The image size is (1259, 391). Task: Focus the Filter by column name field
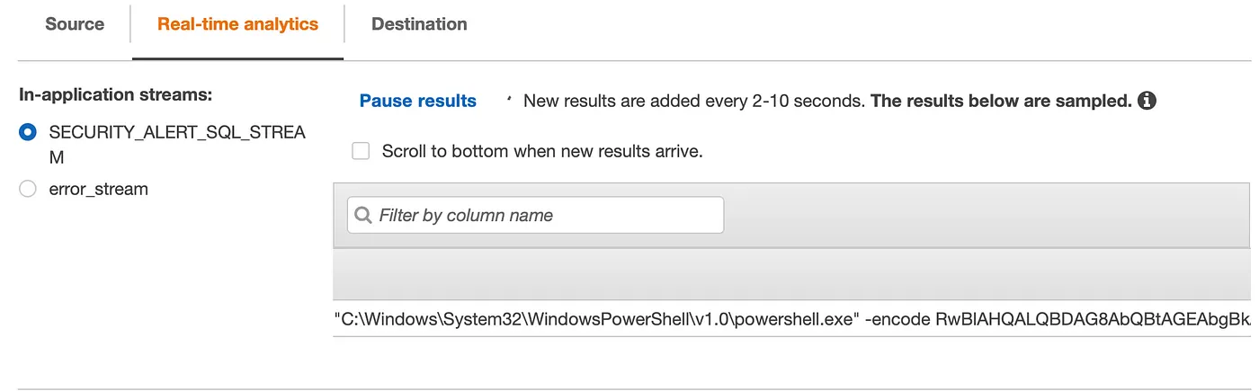[535, 215]
